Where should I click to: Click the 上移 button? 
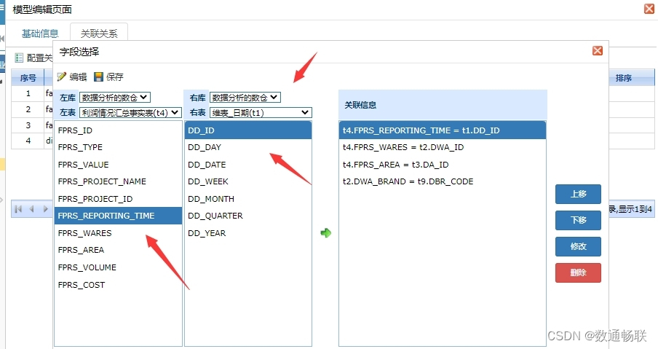[x=578, y=194]
